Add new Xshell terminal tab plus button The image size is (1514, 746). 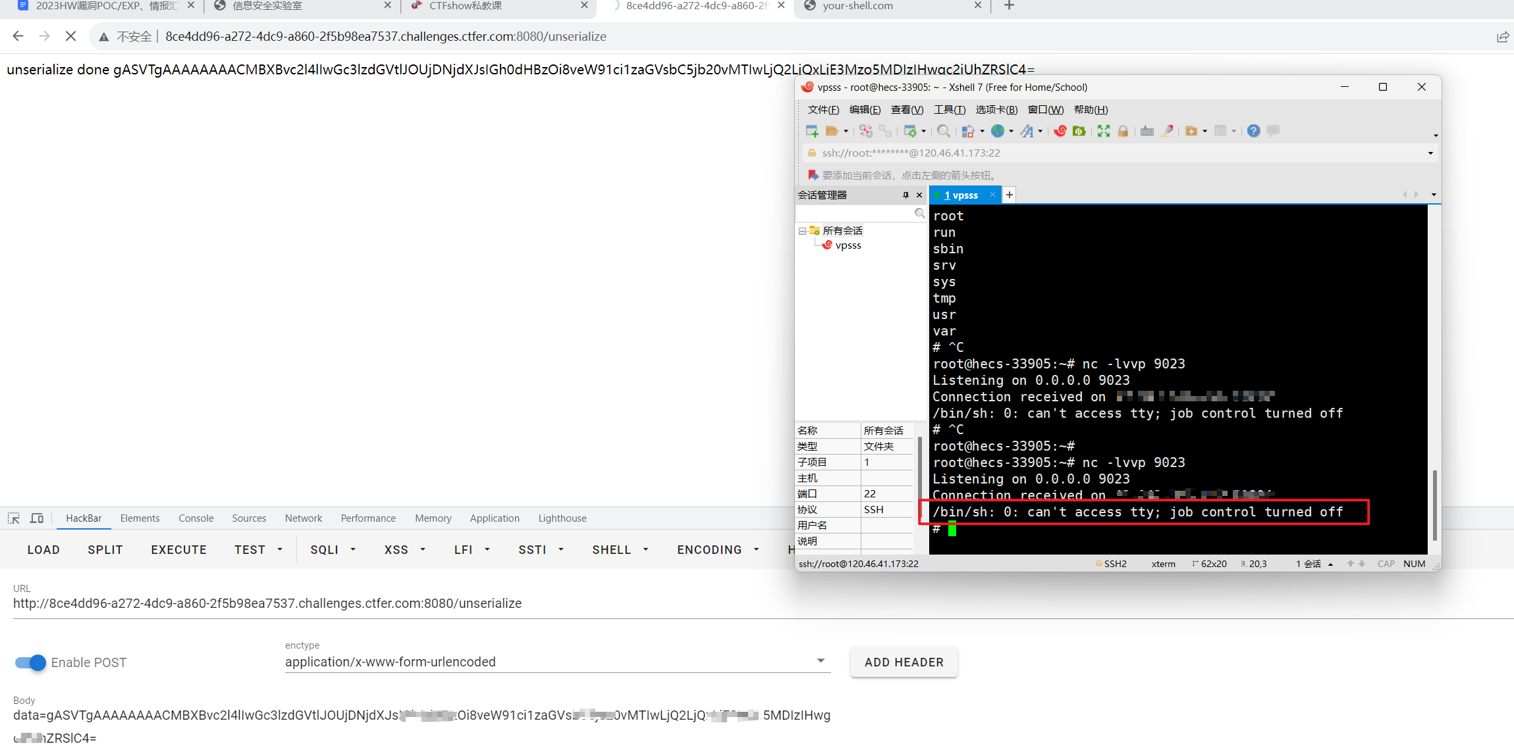1009,195
